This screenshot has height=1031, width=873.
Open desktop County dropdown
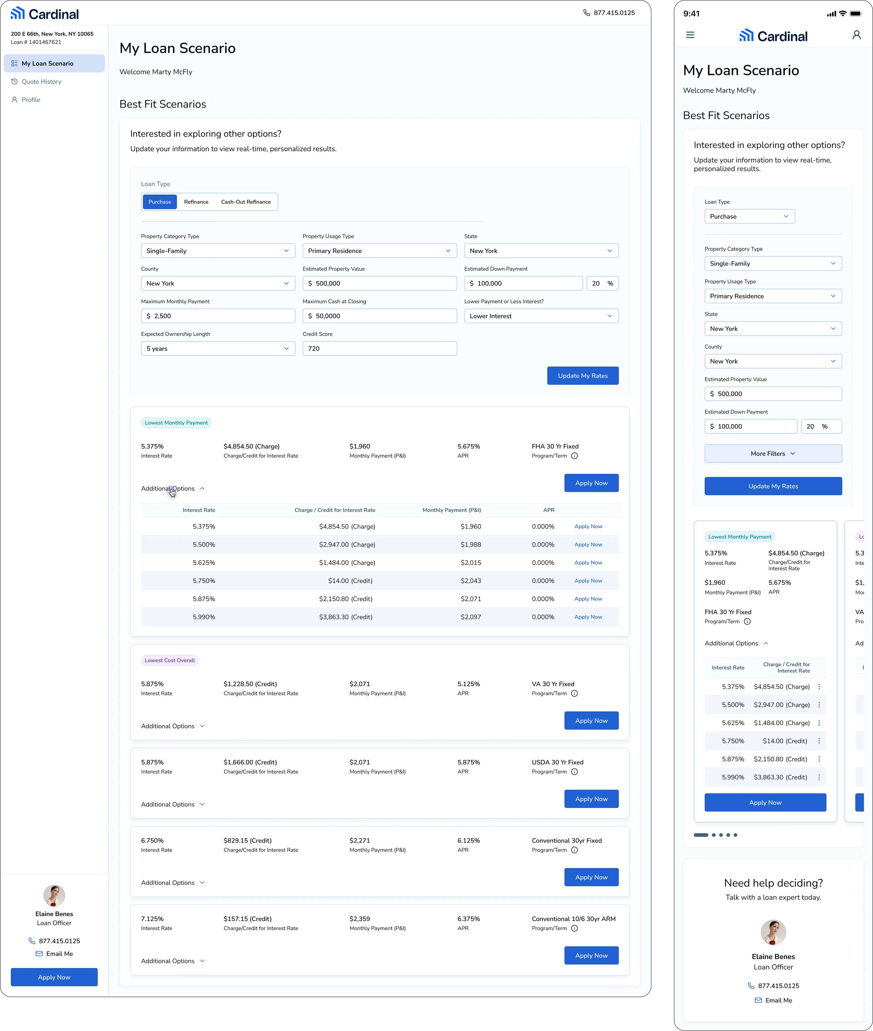tap(218, 284)
